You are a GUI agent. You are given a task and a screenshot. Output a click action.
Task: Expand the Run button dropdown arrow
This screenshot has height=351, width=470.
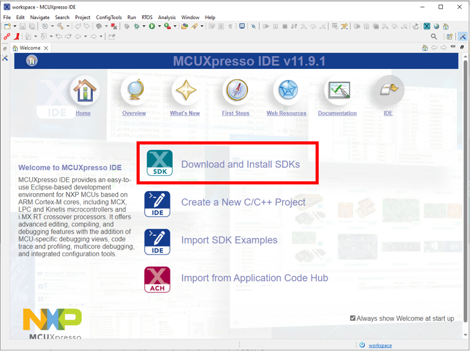point(159,26)
